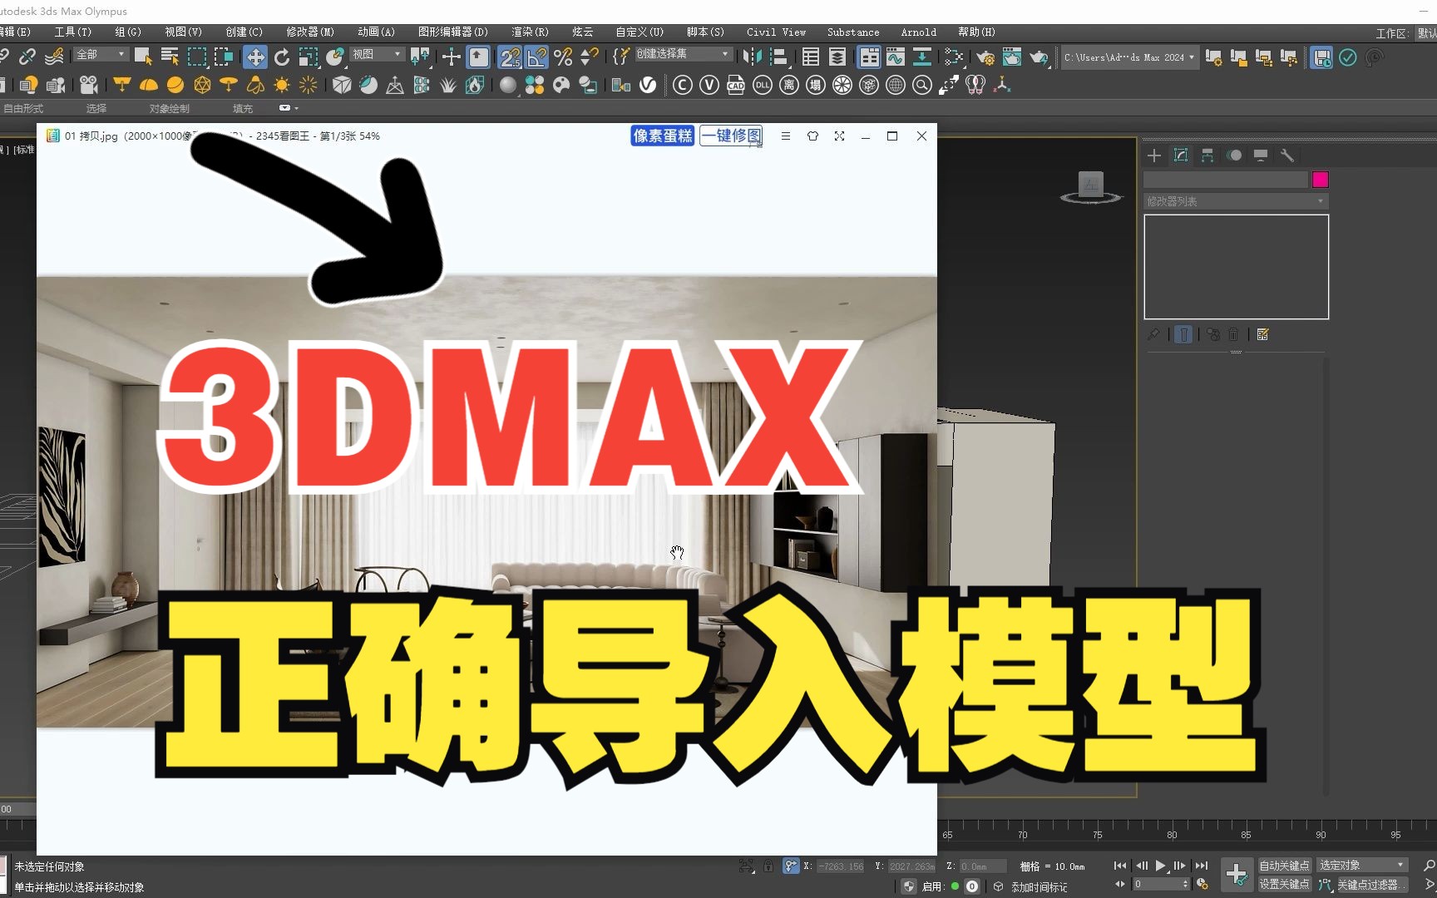1437x898 pixels.
Task: Open the Create panel plus icon
Action: 1154,155
